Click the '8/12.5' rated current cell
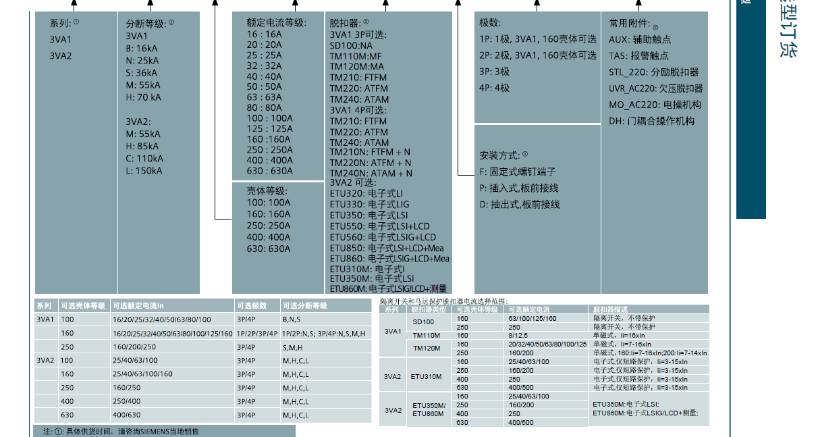This screenshot has height=437, width=818. coord(518,335)
